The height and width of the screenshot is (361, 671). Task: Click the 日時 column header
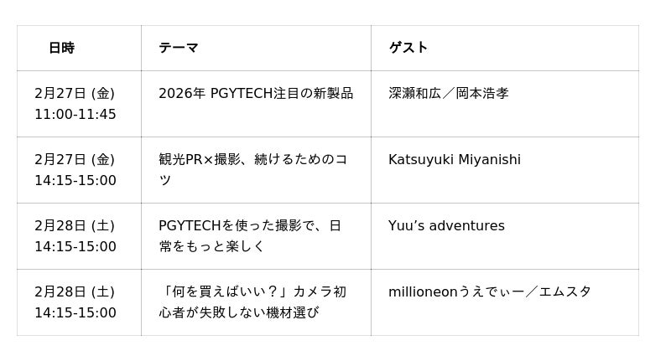(x=61, y=48)
